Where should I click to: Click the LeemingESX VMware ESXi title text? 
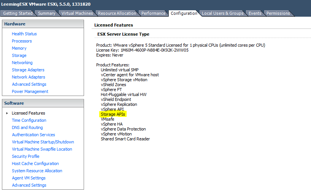coord(46,4)
